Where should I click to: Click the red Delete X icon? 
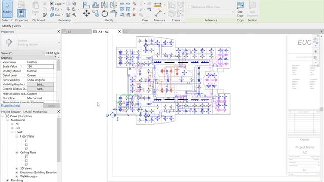click(x=134, y=15)
